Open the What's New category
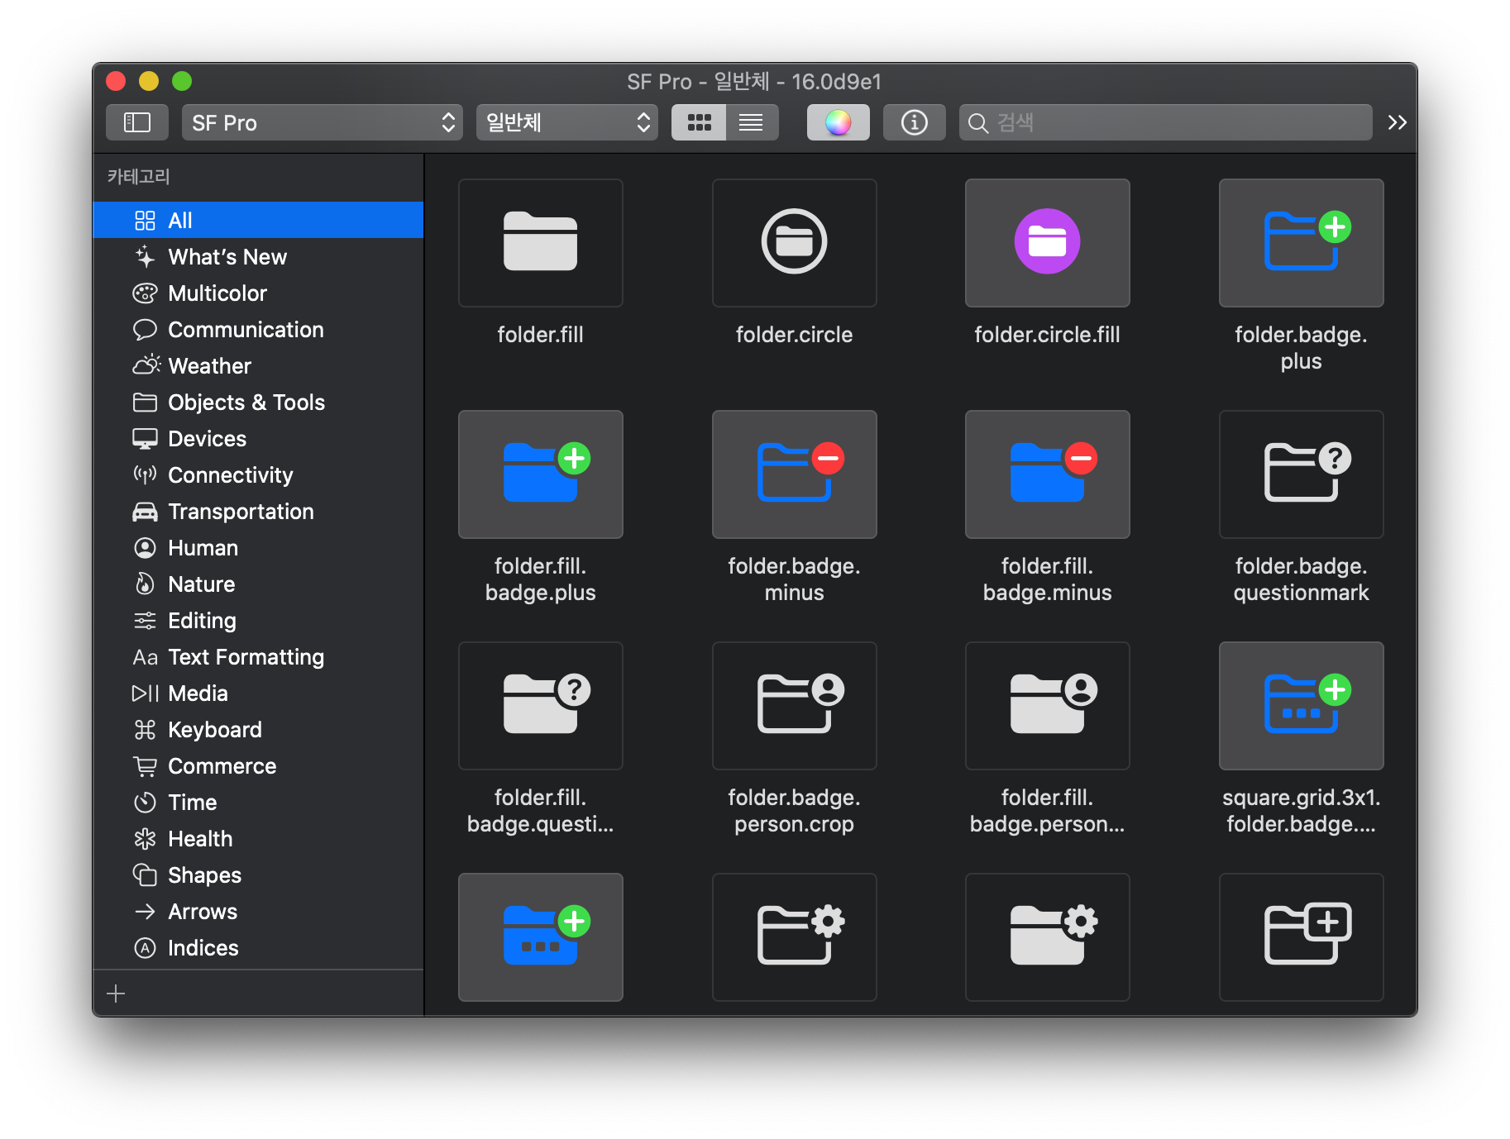Screen dimensions: 1510x1139 pos(258,256)
